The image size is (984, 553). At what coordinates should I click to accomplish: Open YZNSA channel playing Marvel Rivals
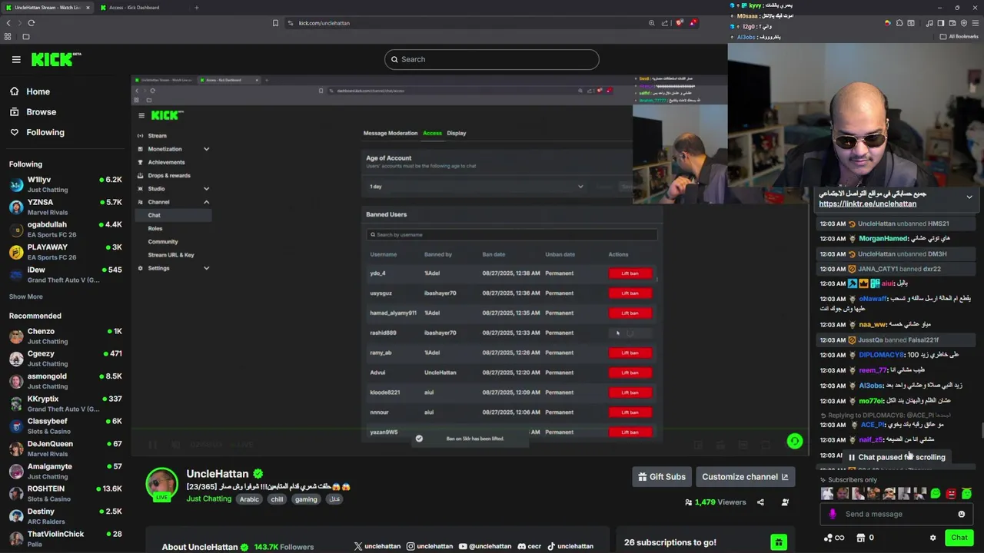(65, 207)
